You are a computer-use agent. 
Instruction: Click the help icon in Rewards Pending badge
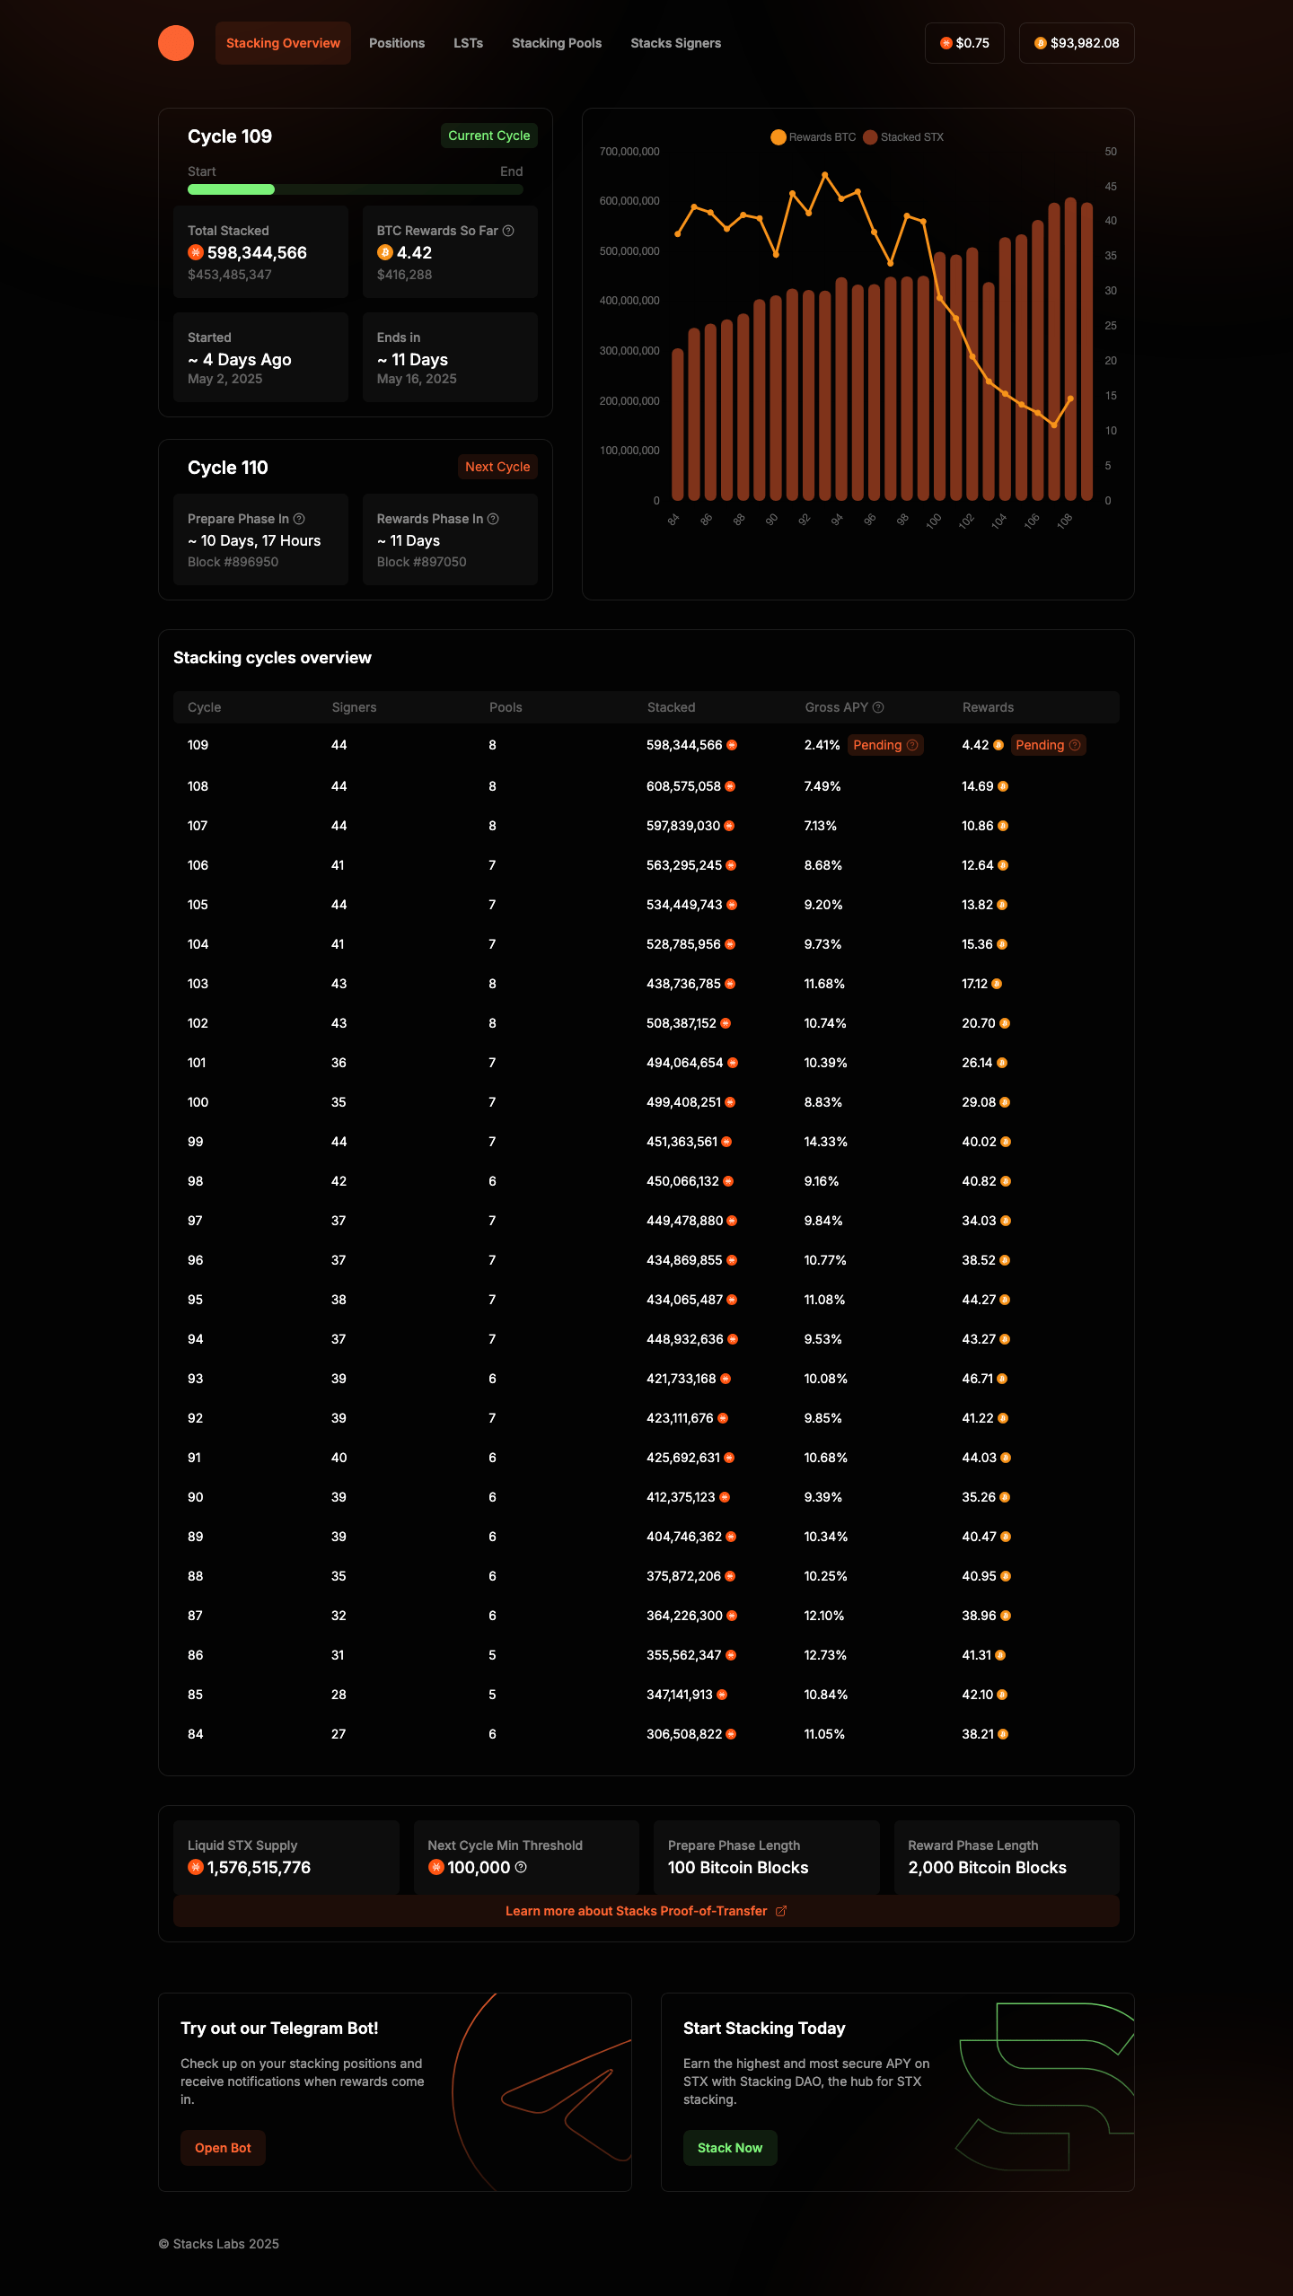click(x=1075, y=745)
